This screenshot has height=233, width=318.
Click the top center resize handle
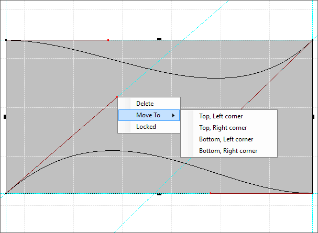[x=159, y=39]
